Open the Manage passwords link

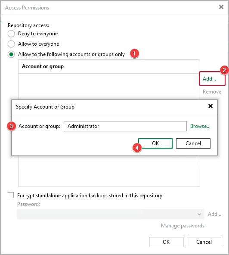tap(183, 226)
